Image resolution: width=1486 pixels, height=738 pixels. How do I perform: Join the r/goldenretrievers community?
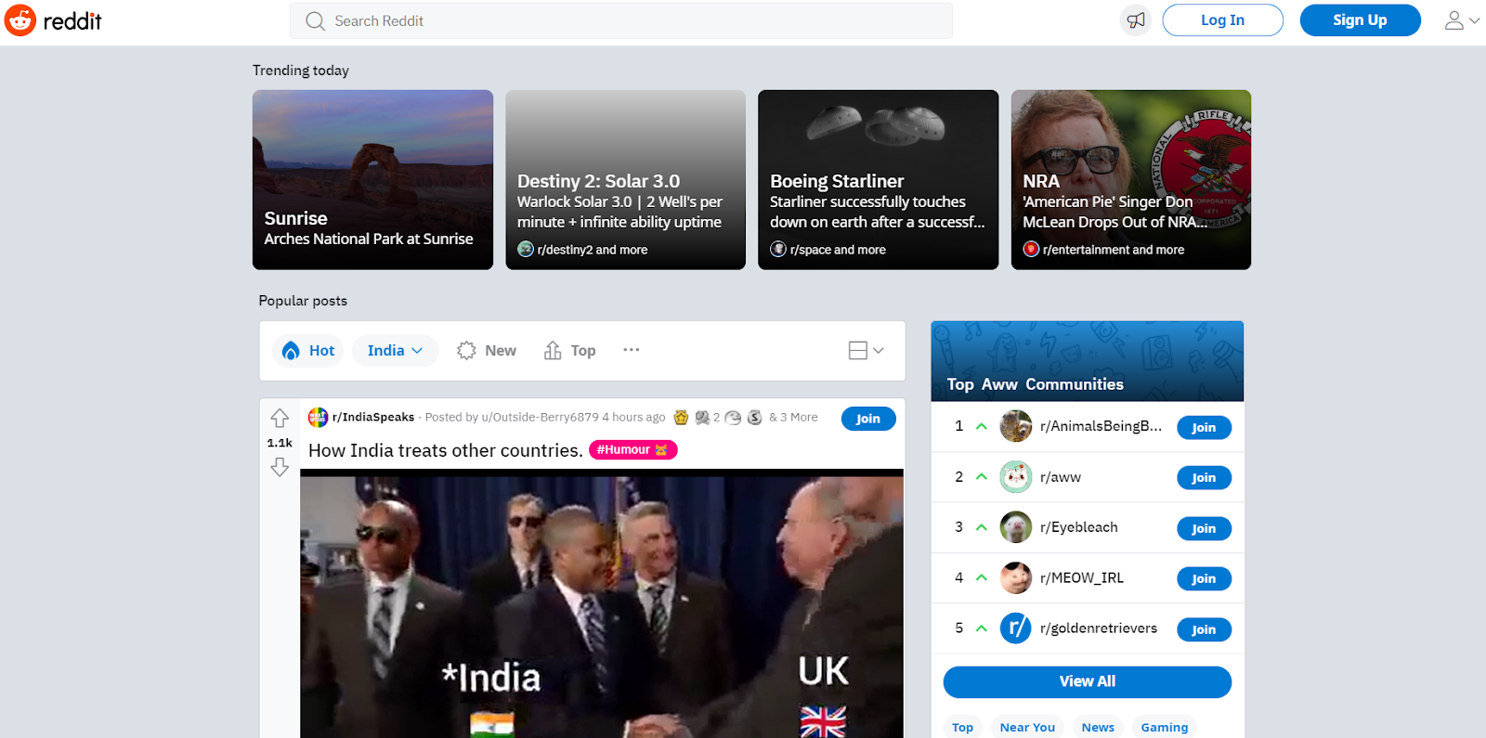click(1204, 629)
